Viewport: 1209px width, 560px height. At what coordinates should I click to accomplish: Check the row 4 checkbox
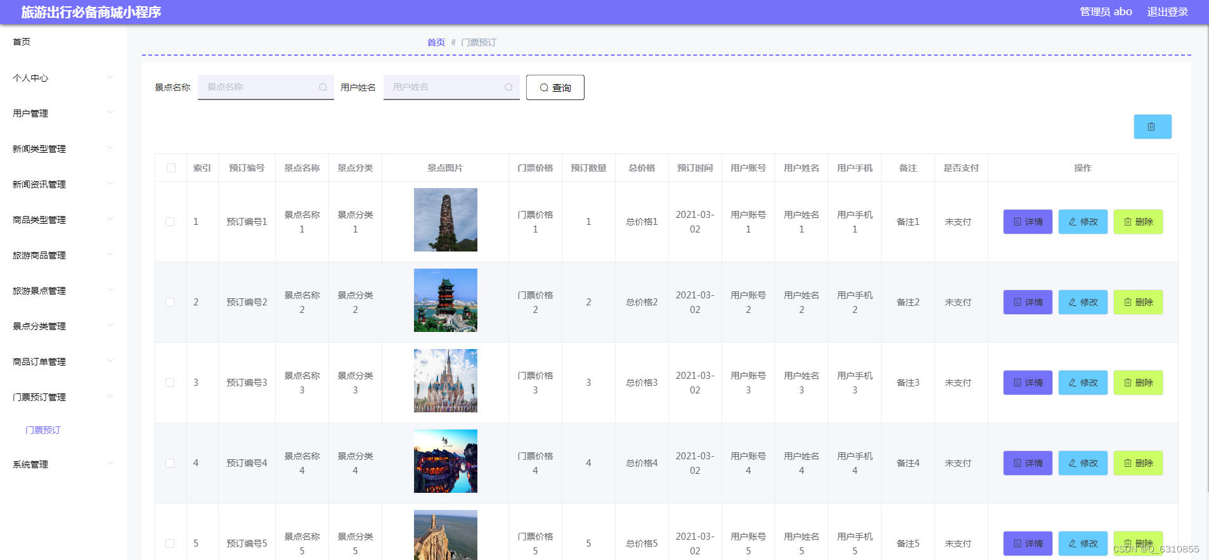pyautogui.click(x=170, y=463)
